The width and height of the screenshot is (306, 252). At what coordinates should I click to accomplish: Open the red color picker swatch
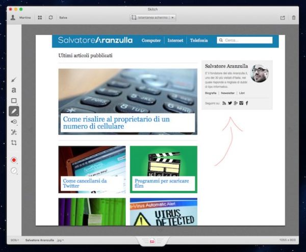[x=14, y=160]
